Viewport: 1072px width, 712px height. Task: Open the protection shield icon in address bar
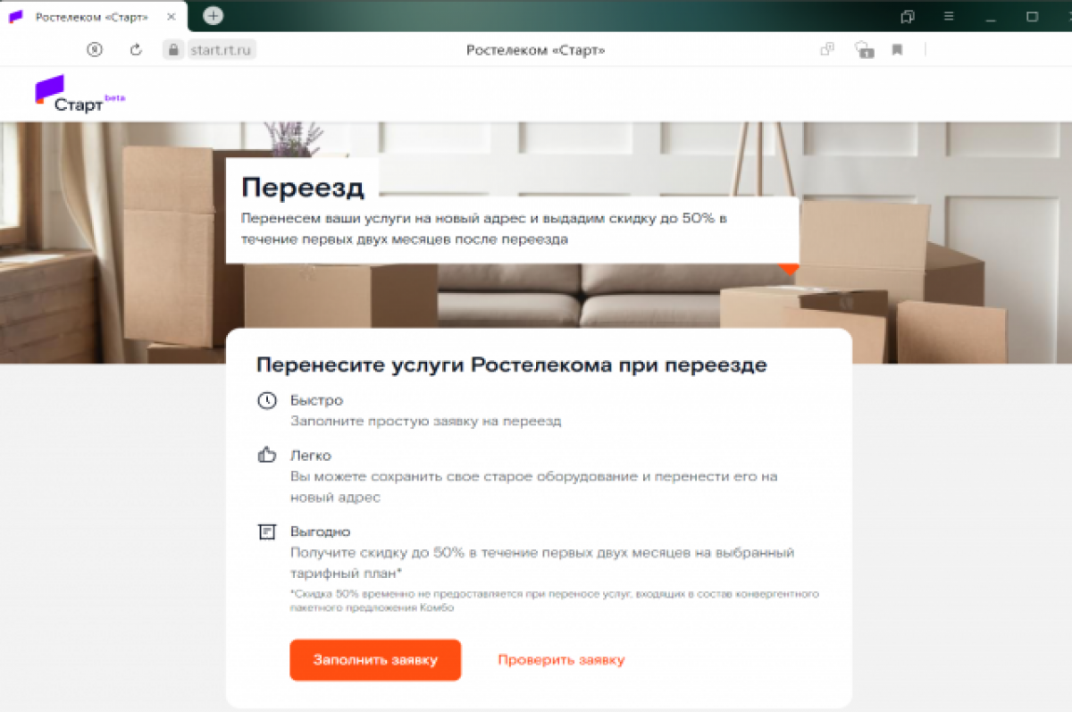tap(863, 50)
